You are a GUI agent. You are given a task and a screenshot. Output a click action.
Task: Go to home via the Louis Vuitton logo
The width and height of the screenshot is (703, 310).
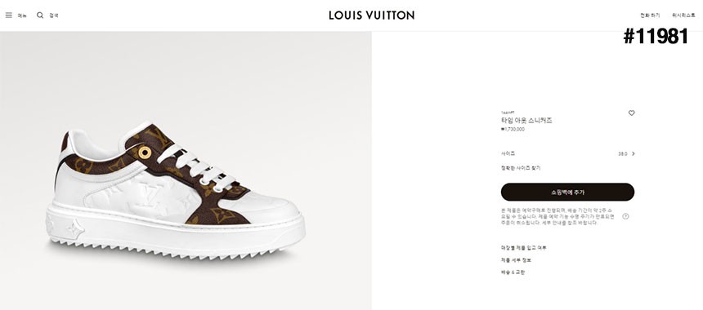371,15
